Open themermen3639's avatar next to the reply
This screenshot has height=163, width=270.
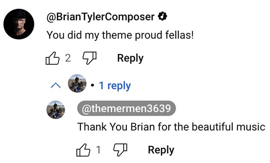pos(56,110)
